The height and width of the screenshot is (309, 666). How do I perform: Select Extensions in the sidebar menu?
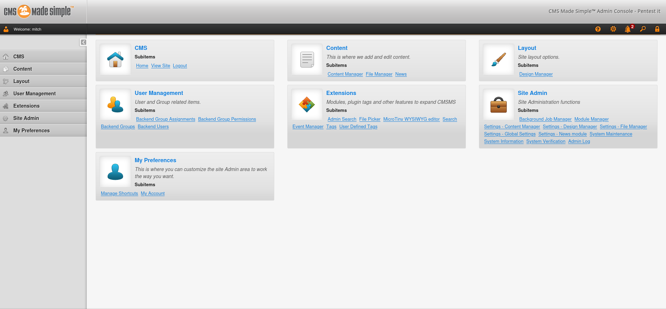pyautogui.click(x=43, y=106)
